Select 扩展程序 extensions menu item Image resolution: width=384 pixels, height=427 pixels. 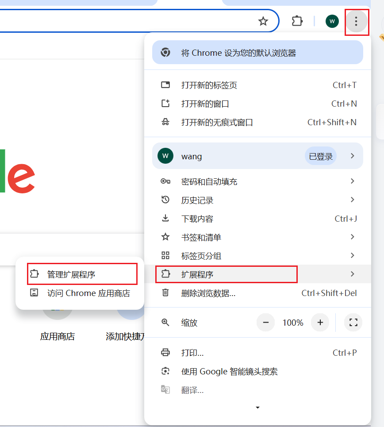pos(257,274)
